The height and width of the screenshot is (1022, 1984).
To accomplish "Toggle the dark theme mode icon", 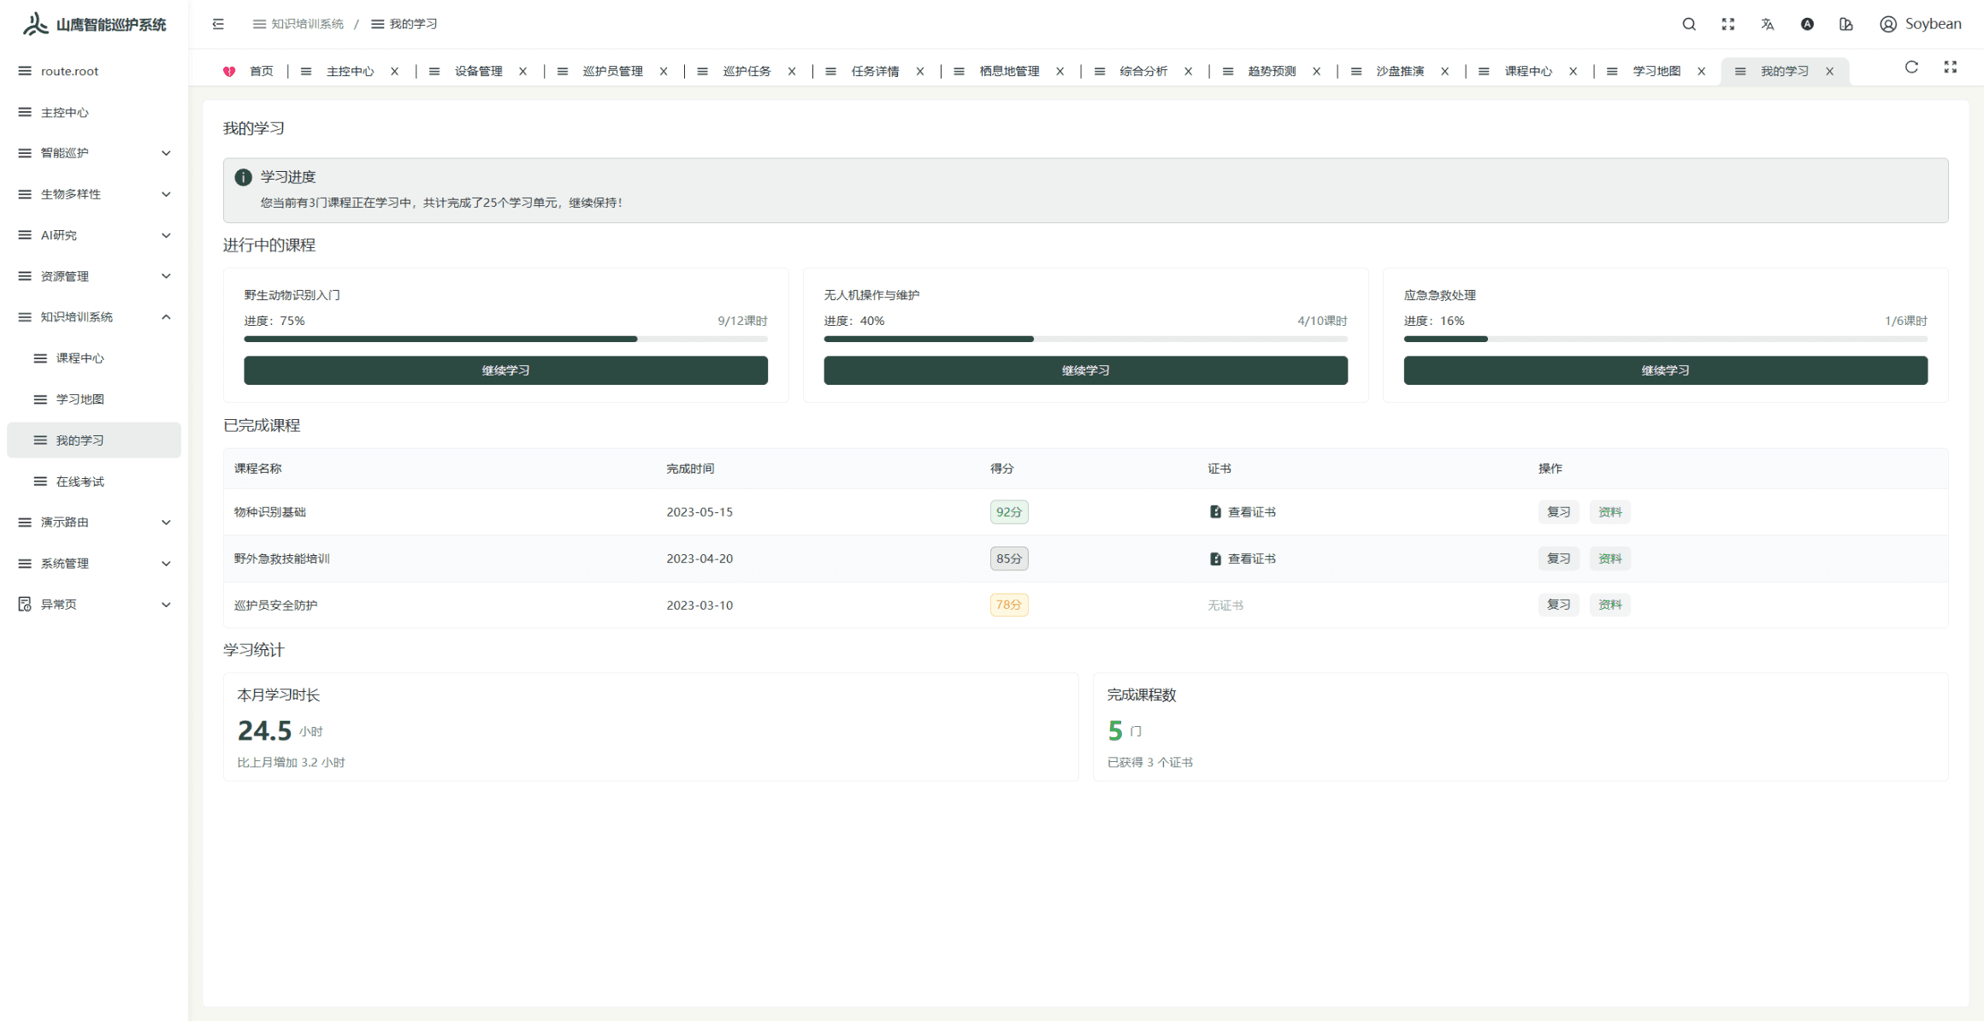I will [1806, 24].
